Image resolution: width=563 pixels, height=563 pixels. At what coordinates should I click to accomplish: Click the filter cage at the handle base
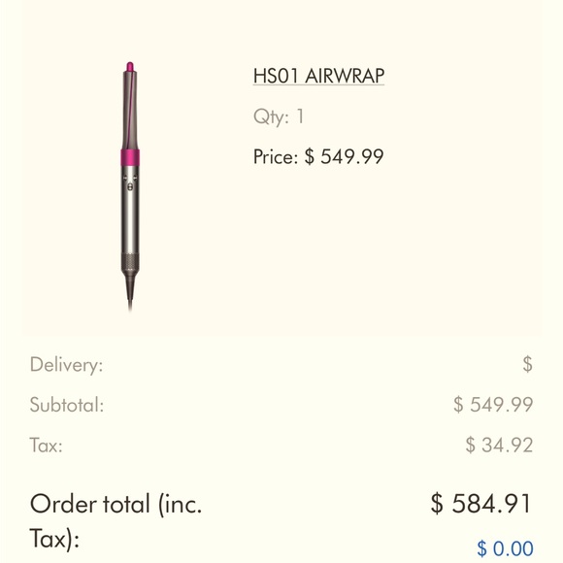pyautogui.click(x=130, y=260)
